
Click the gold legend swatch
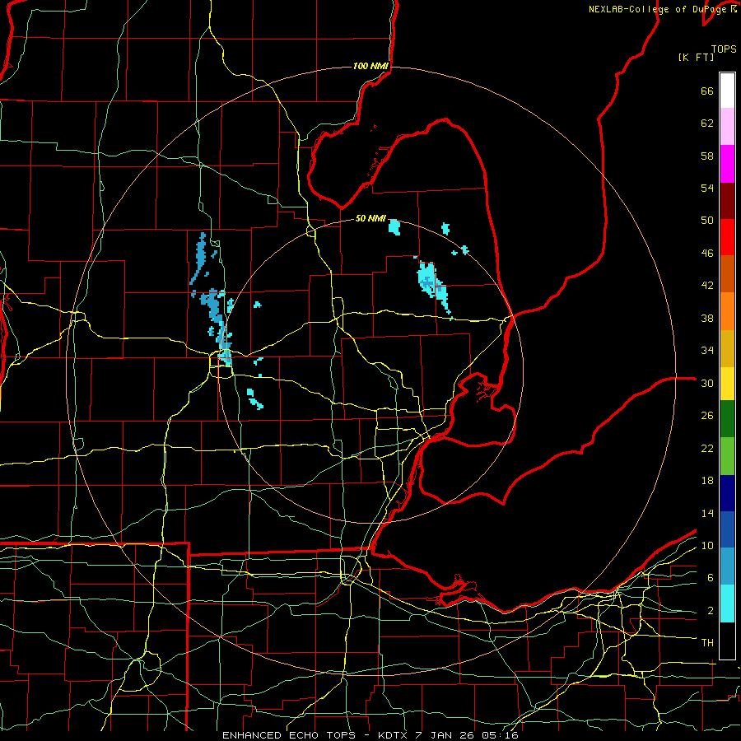click(x=727, y=348)
